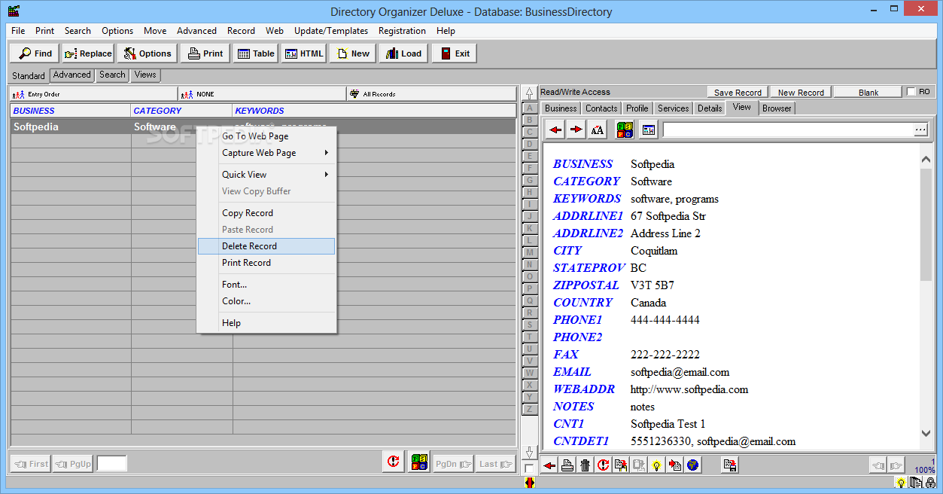Choose Print Record in context menu
This screenshot has height=494, width=943.
pyautogui.click(x=266, y=263)
